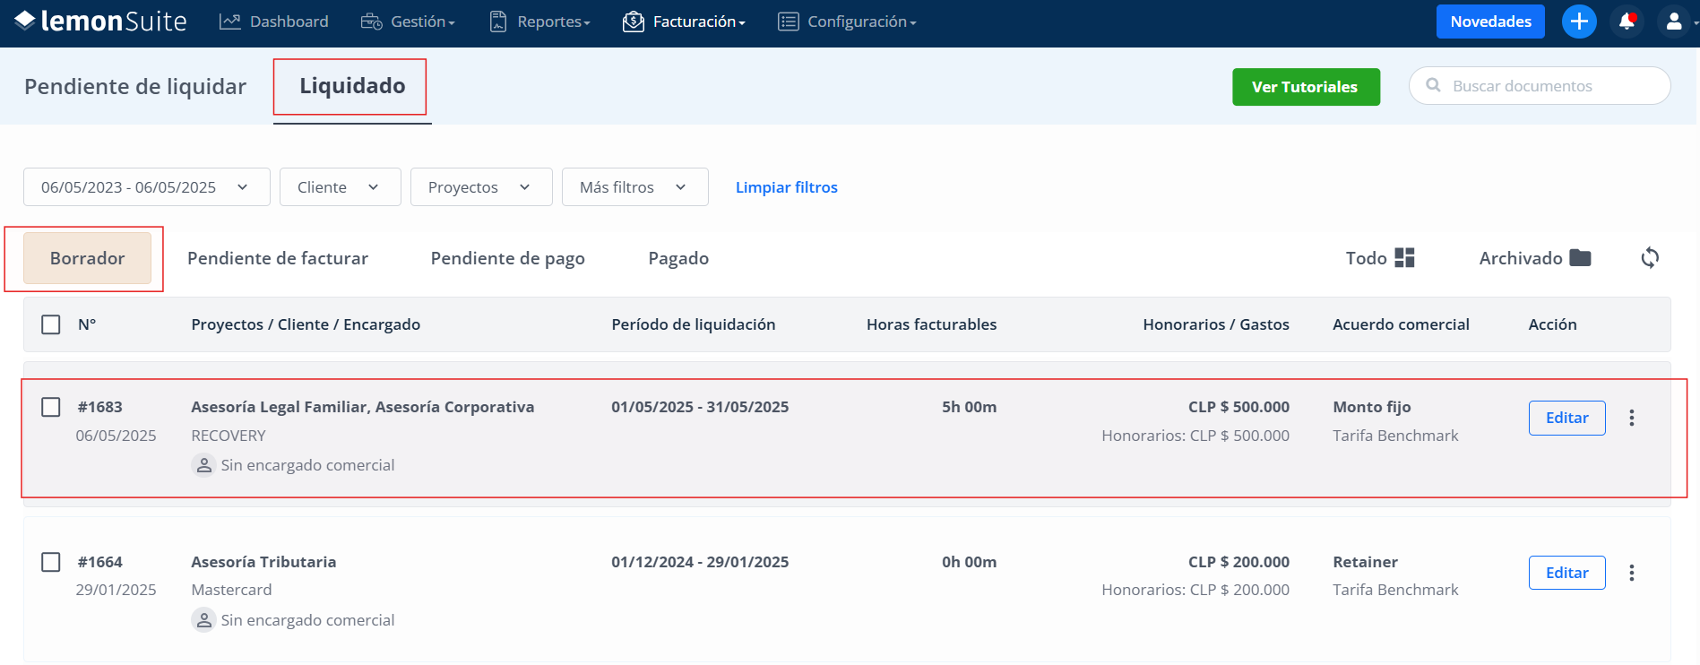Click the Configuración list icon

click(x=788, y=22)
